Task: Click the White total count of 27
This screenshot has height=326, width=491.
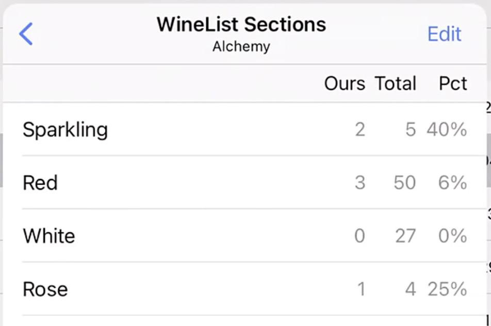Action: (x=405, y=236)
